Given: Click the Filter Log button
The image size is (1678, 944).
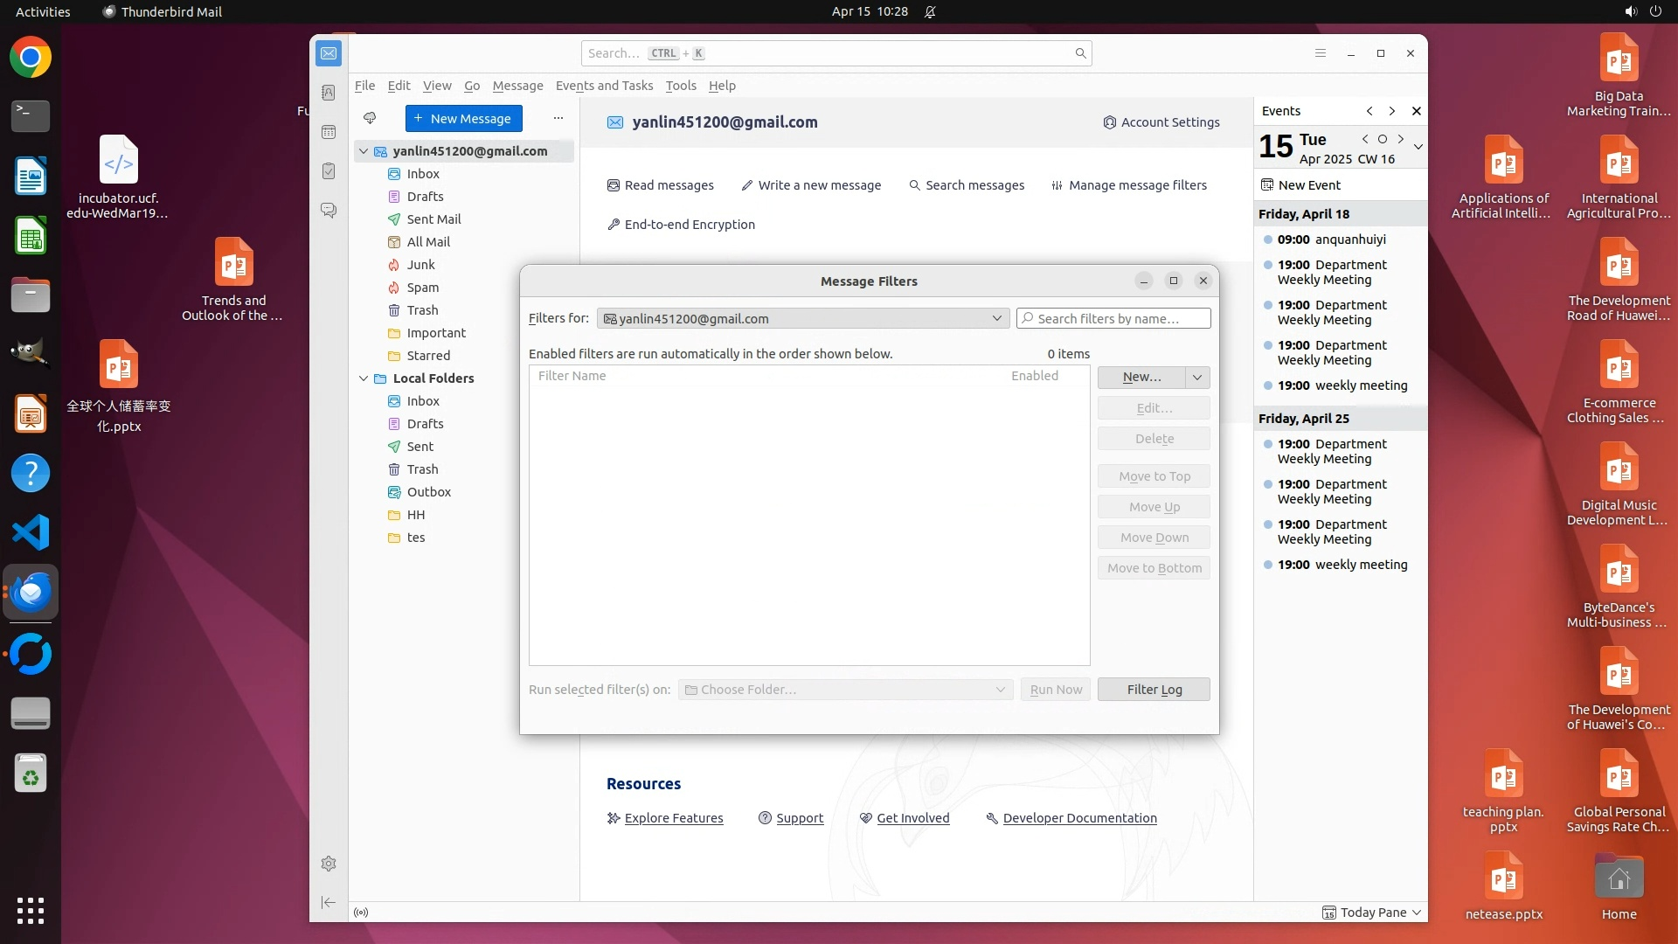Looking at the screenshot, I should (1154, 690).
